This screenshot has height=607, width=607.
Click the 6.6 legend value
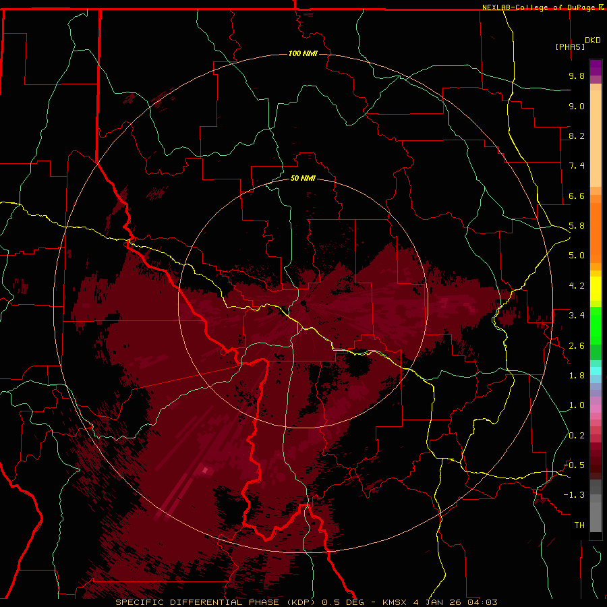[x=577, y=196]
